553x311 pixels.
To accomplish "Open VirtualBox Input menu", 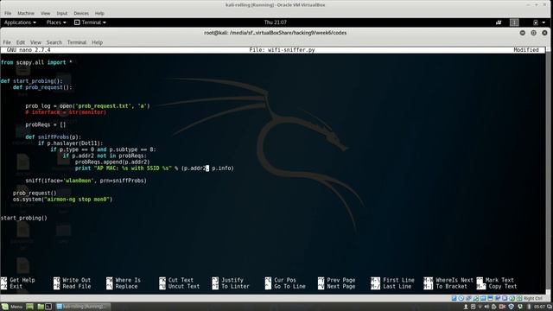I will pyautogui.click(x=61, y=13).
